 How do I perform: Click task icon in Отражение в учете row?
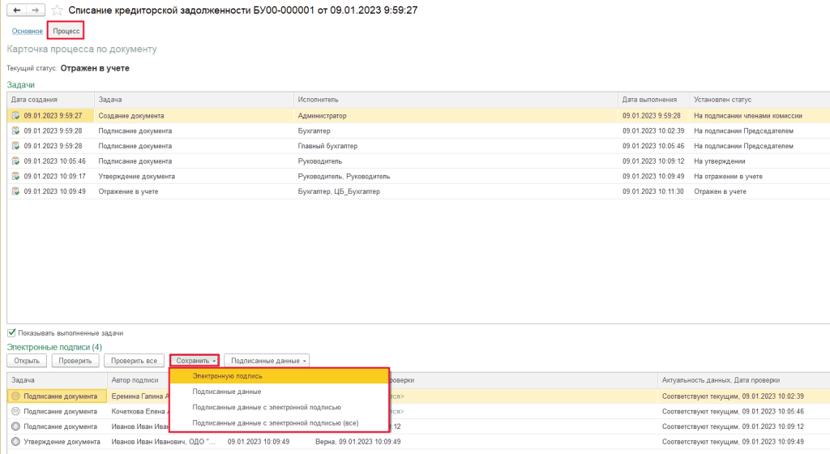(x=16, y=191)
